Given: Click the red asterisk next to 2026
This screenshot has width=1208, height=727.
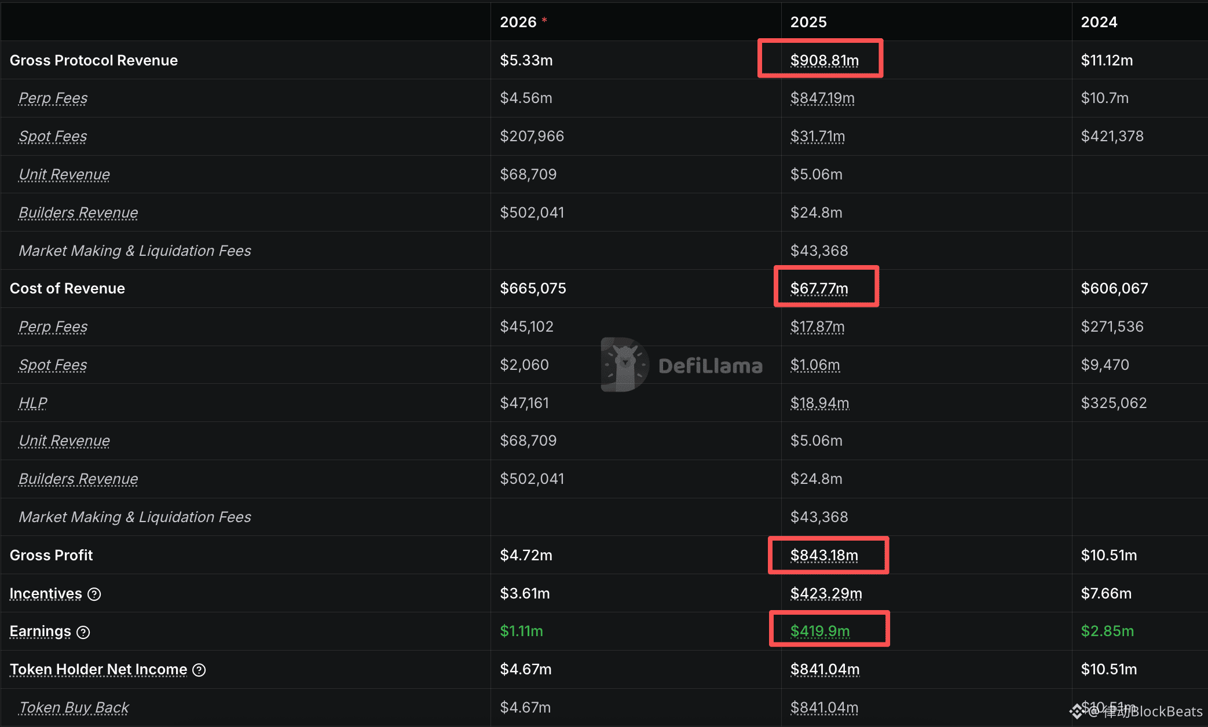Looking at the screenshot, I should point(544,21).
